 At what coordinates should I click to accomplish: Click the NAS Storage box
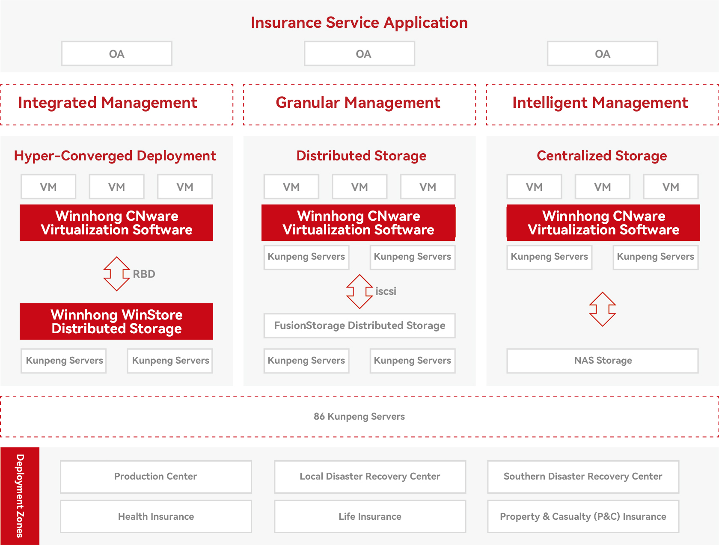(603, 361)
